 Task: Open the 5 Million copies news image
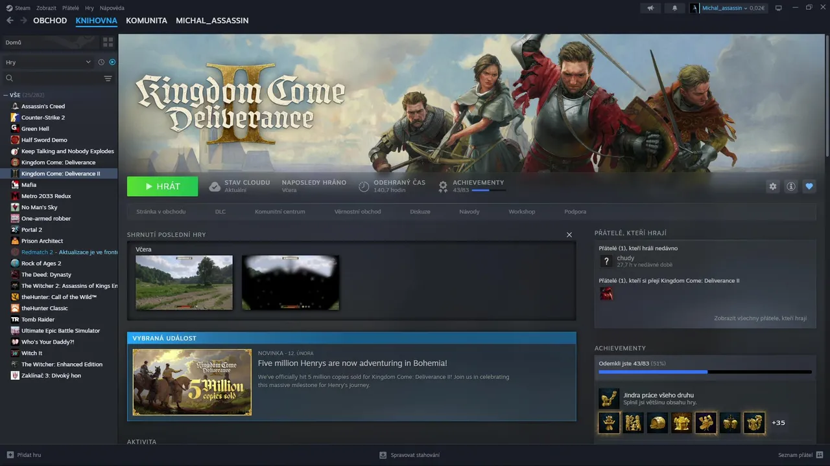pos(192,383)
